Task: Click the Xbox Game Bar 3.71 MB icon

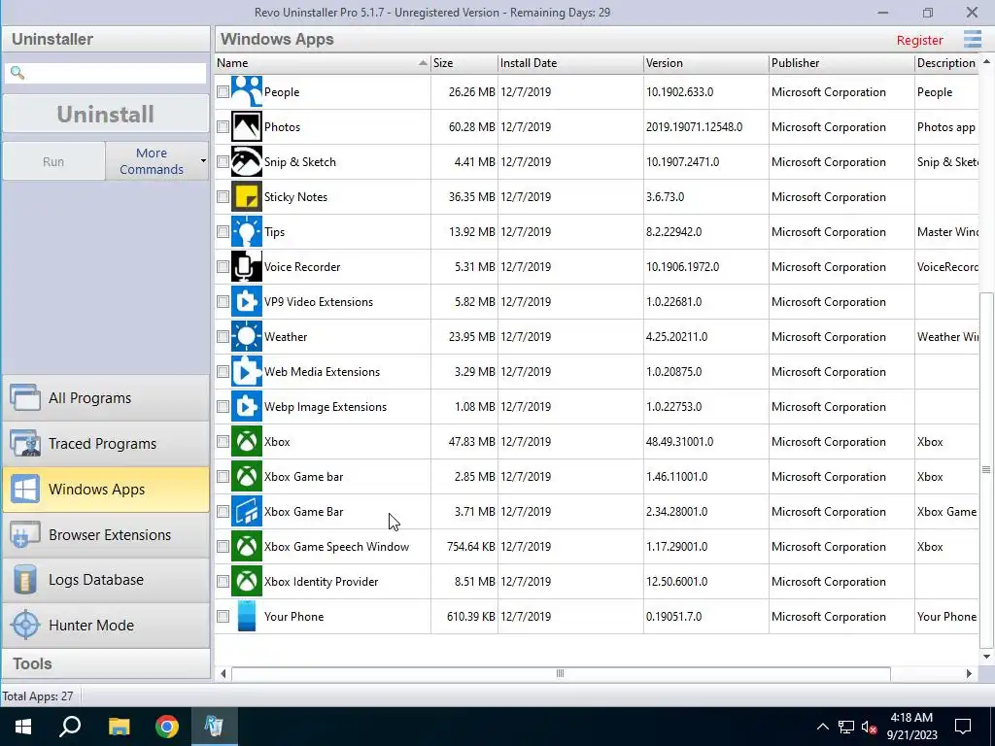Action: pos(246,511)
